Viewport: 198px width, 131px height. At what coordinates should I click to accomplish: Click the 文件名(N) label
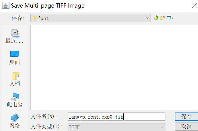(x=44, y=117)
